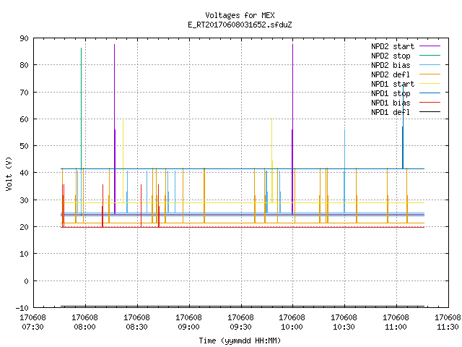Viewport: 462px width, 347px height.
Task: Click the 'NPD2 stop' legend label
Action: (391, 56)
